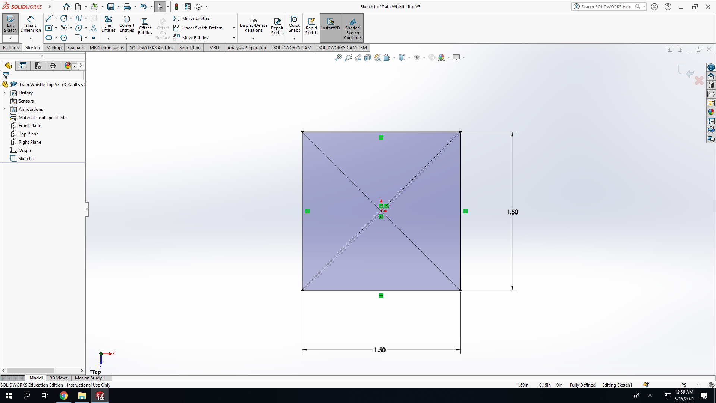This screenshot has height=403, width=716.
Task: Click the Search SOLIDWORKS Help field
Action: coord(606,7)
